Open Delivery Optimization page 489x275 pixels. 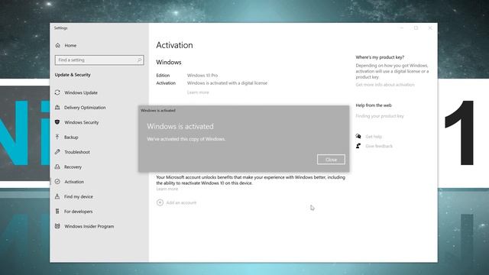tap(85, 108)
